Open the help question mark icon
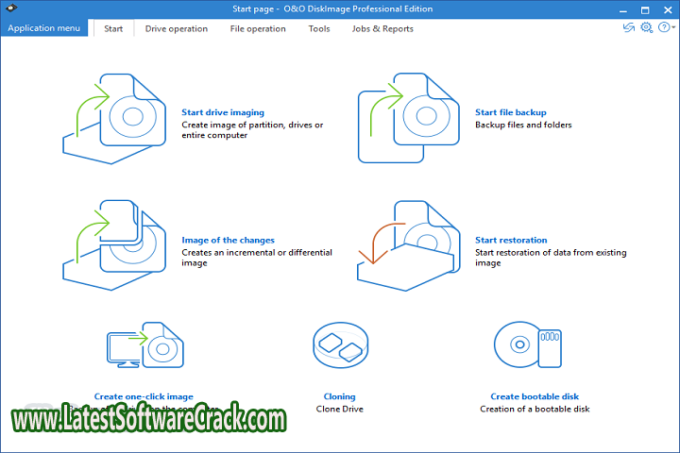Image resolution: width=680 pixels, height=453 pixels. (x=664, y=27)
